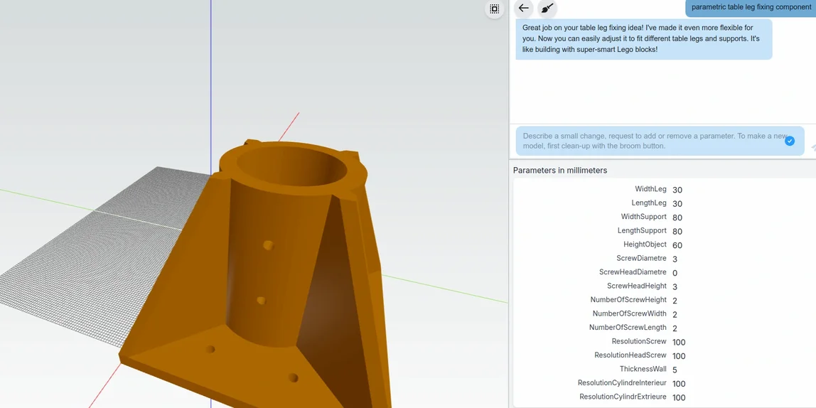The height and width of the screenshot is (408, 816).
Task: Focus the describe-a-change prompt field
Action: 660,141
